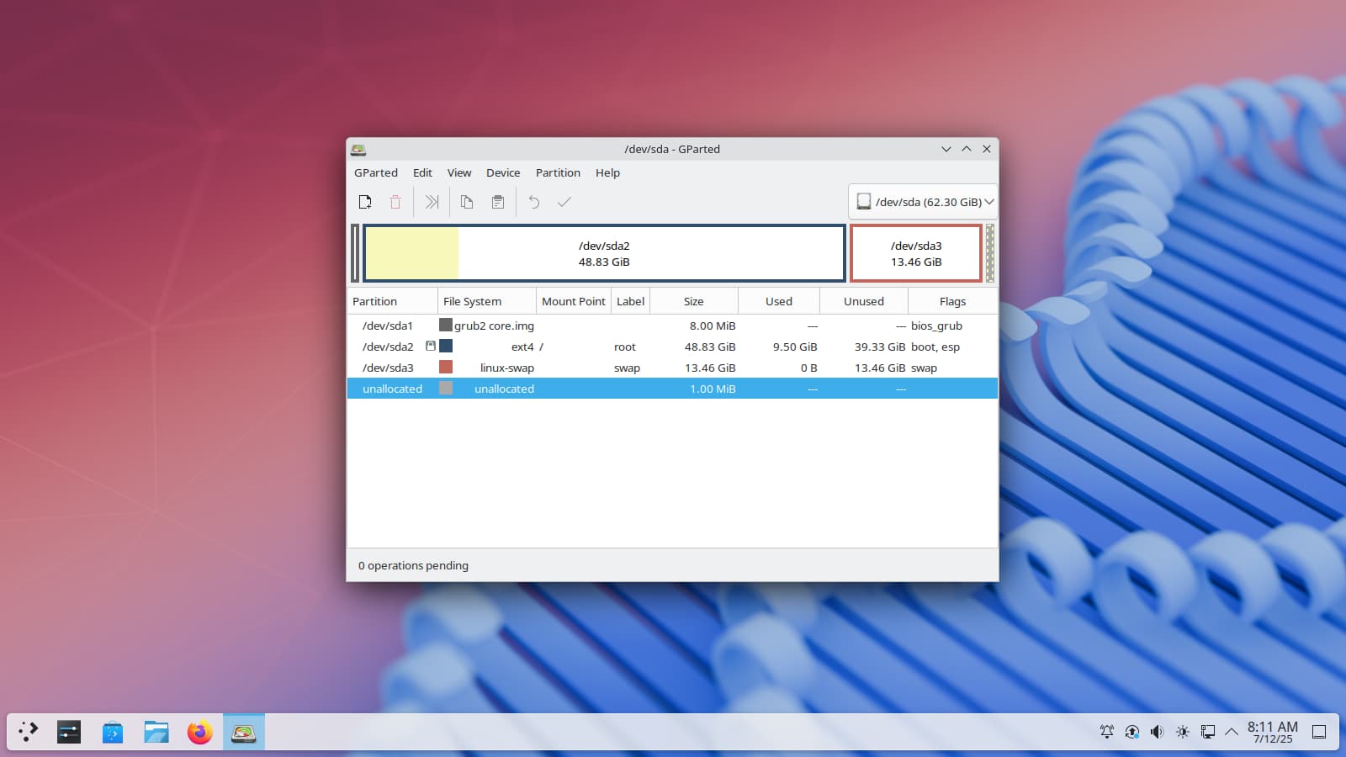This screenshot has width=1346, height=757.
Task: Click the Undo last operation icon
Action: click(x=533, y=202)
